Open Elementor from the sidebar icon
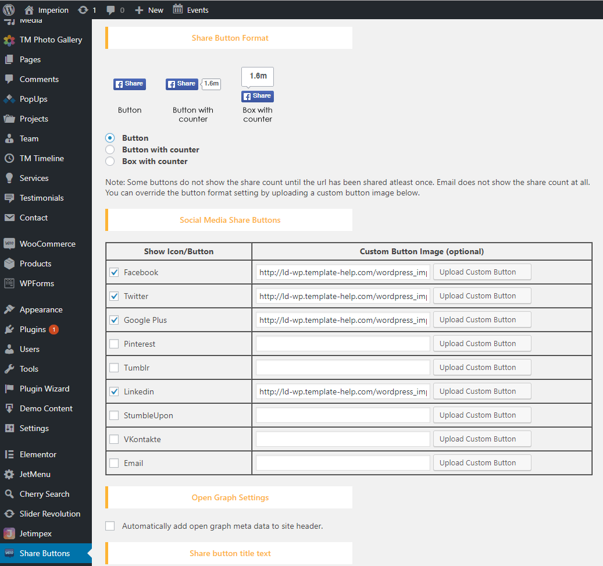This screenshot has width=603, height=566. click(x=9, y=455)
